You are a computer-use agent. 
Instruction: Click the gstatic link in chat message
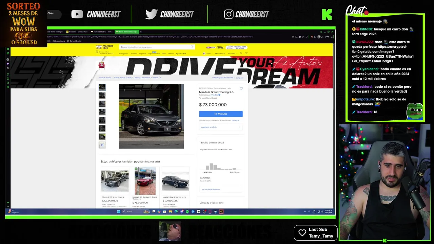(x=383, y=54)
